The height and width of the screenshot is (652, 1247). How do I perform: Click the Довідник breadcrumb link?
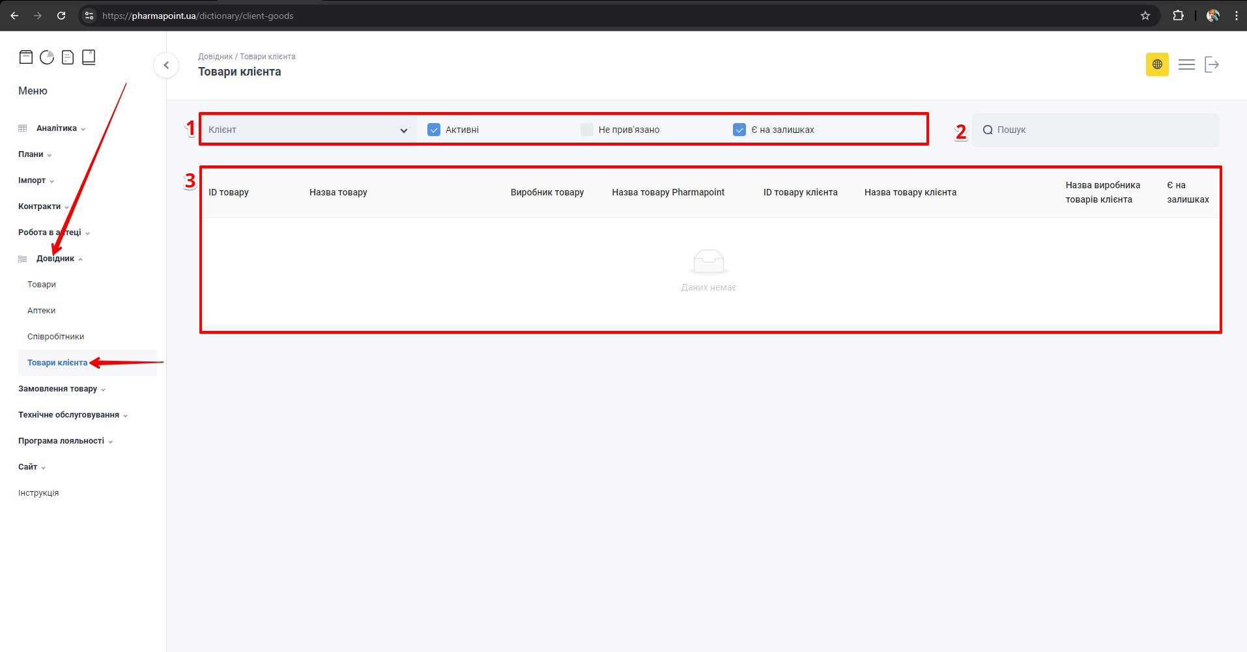[x=215, y=57]
